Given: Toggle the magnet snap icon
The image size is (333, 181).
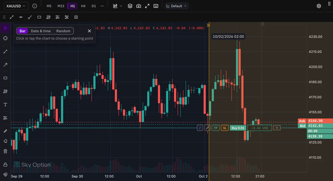Looking at the screenshot, I should coord(5,175).
